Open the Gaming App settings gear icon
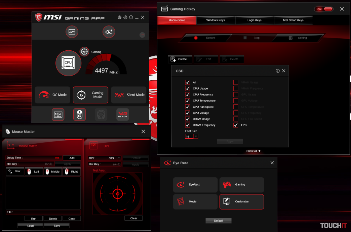This screenshot has height=232, width=351. click(125, 17)
